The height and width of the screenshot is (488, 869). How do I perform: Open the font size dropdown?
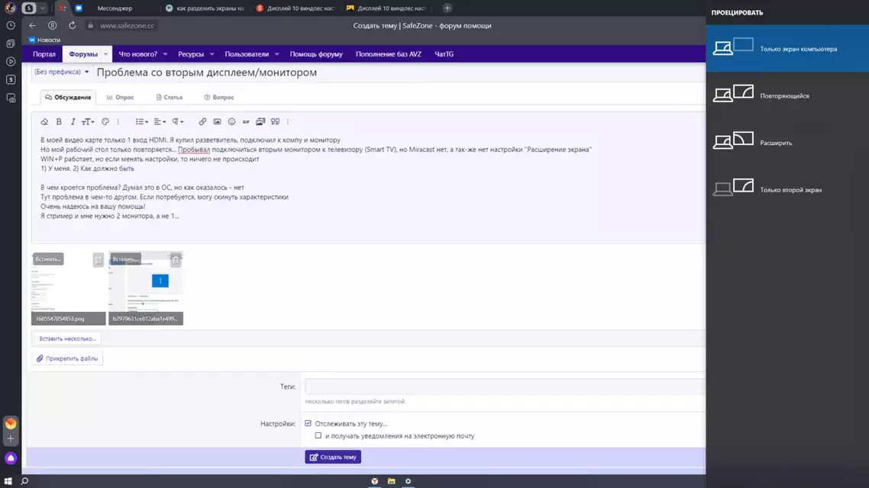[x=88, y=122]
